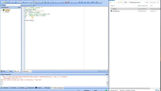
Task: Select the Python Interpreter tab
Action: coord(57,88)
